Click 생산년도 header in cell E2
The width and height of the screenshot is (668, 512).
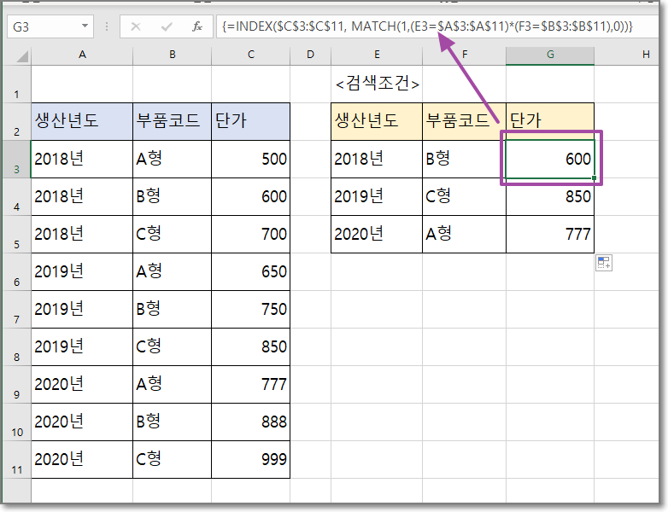(377, 121)
